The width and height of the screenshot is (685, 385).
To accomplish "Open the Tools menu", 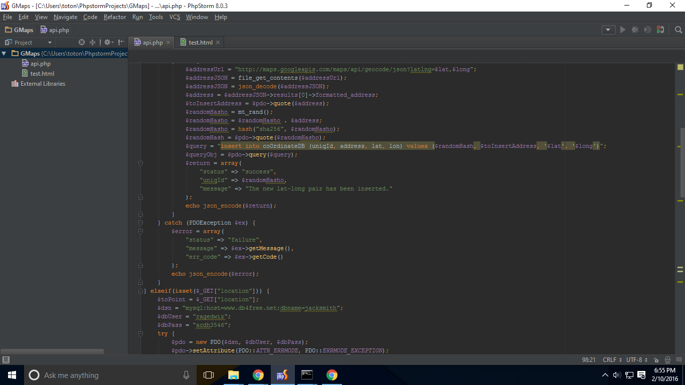I will (156, 17).
